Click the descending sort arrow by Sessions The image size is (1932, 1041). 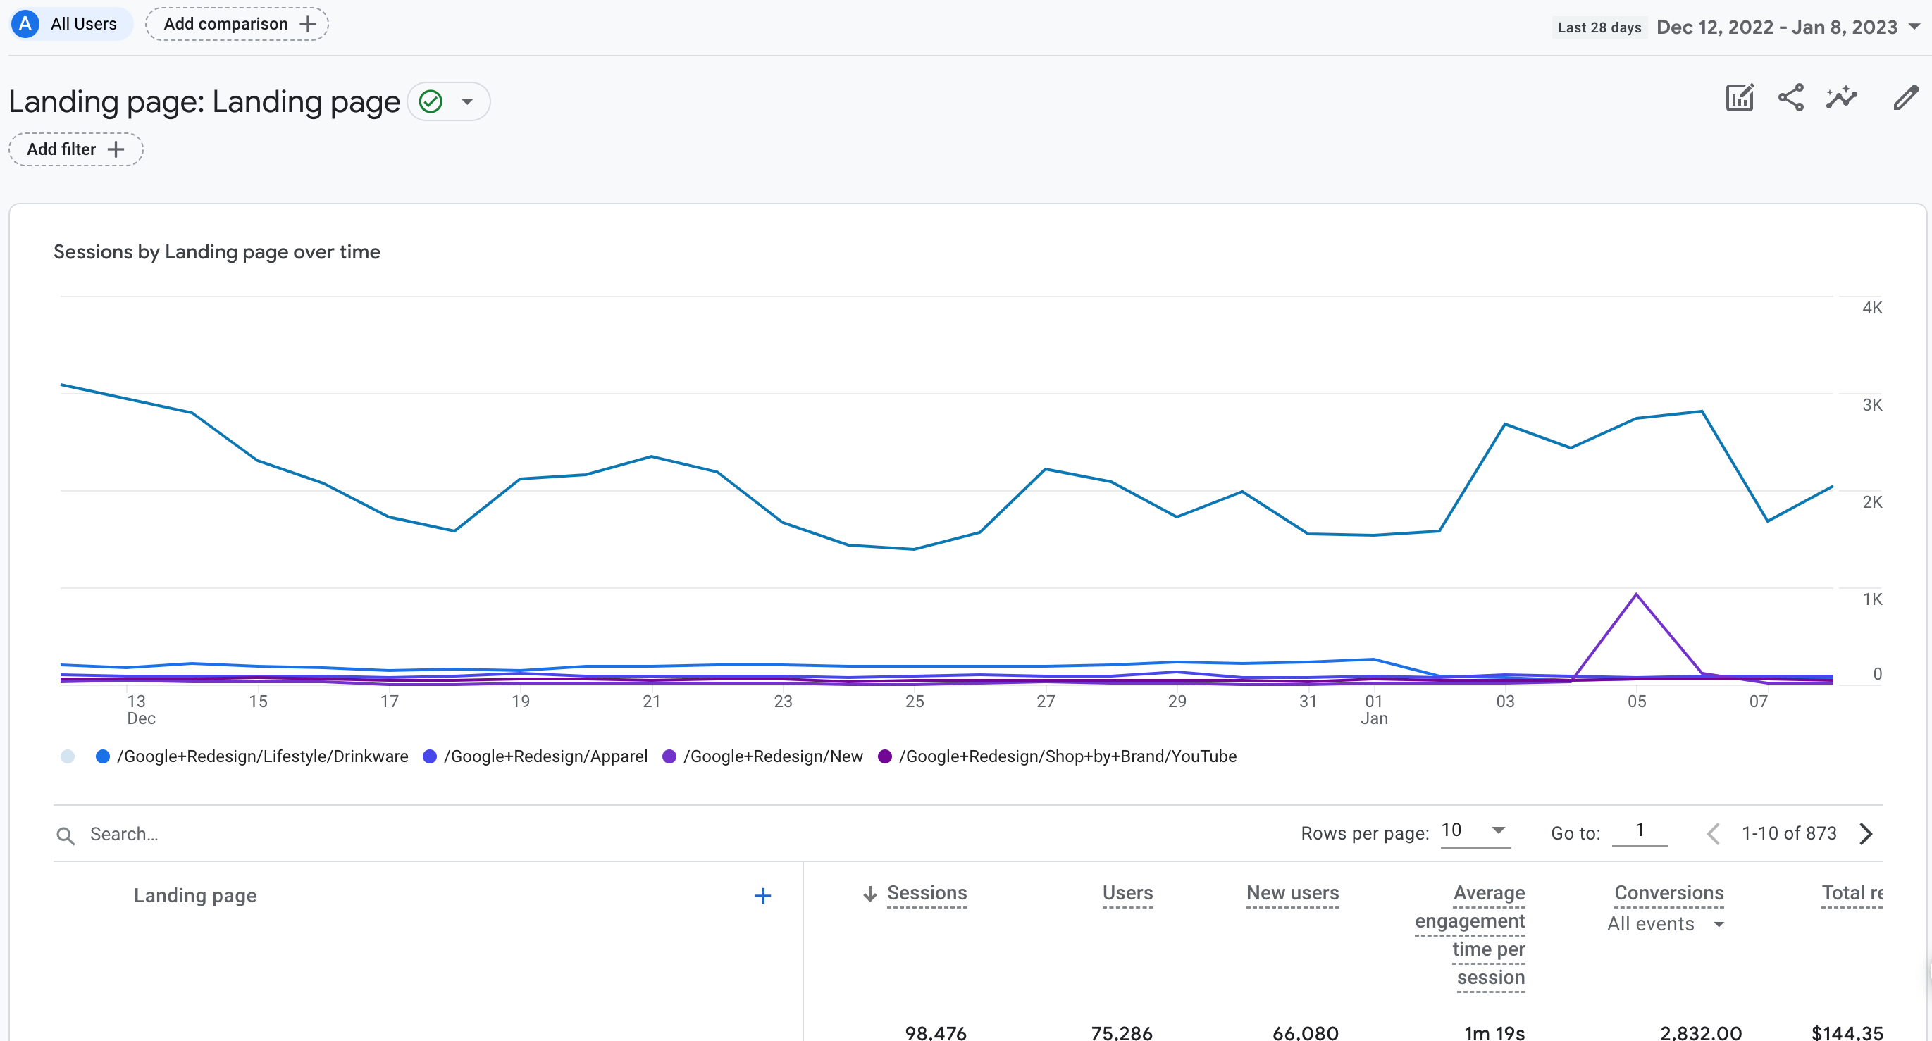tap(870, 893)
